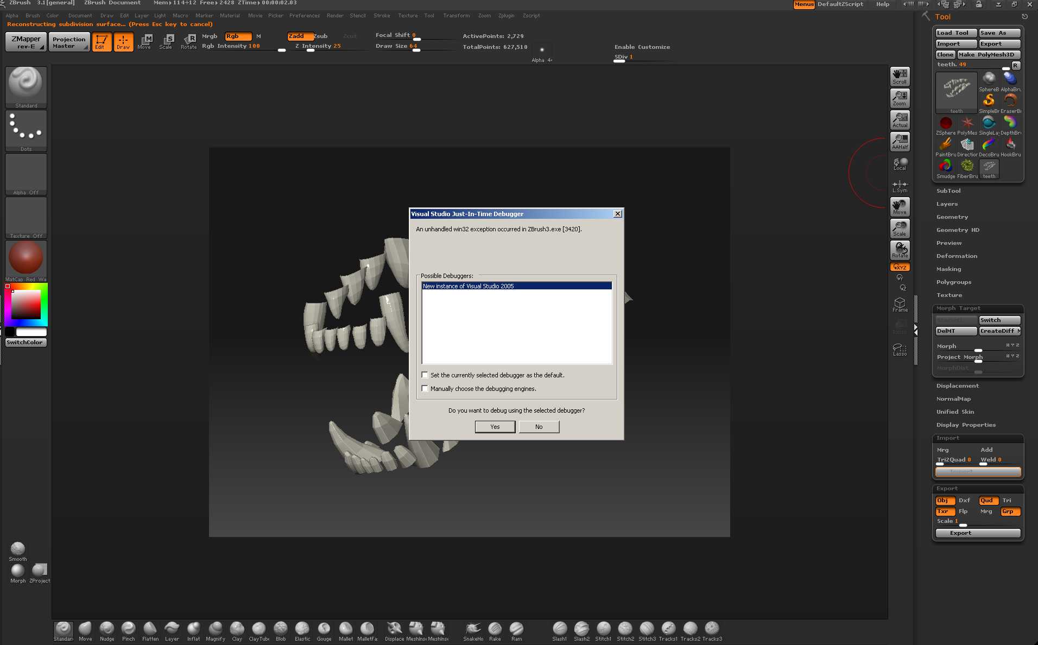
Task: Open the Preferences menu
Action: pos(305,15)
